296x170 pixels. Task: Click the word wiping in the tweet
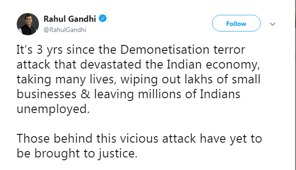pyautogui.click(x=139, y=80)
